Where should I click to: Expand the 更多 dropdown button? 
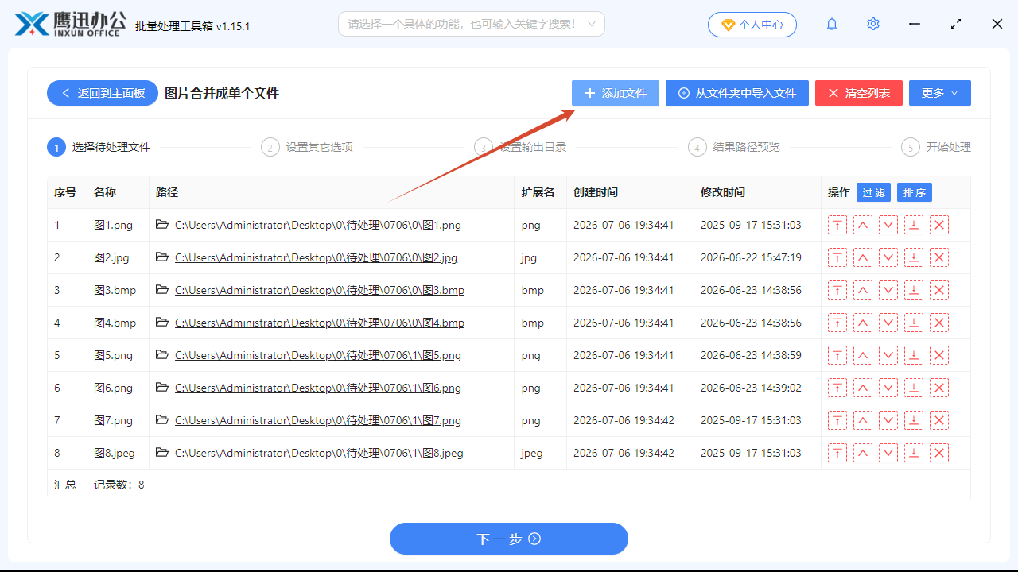940,93
